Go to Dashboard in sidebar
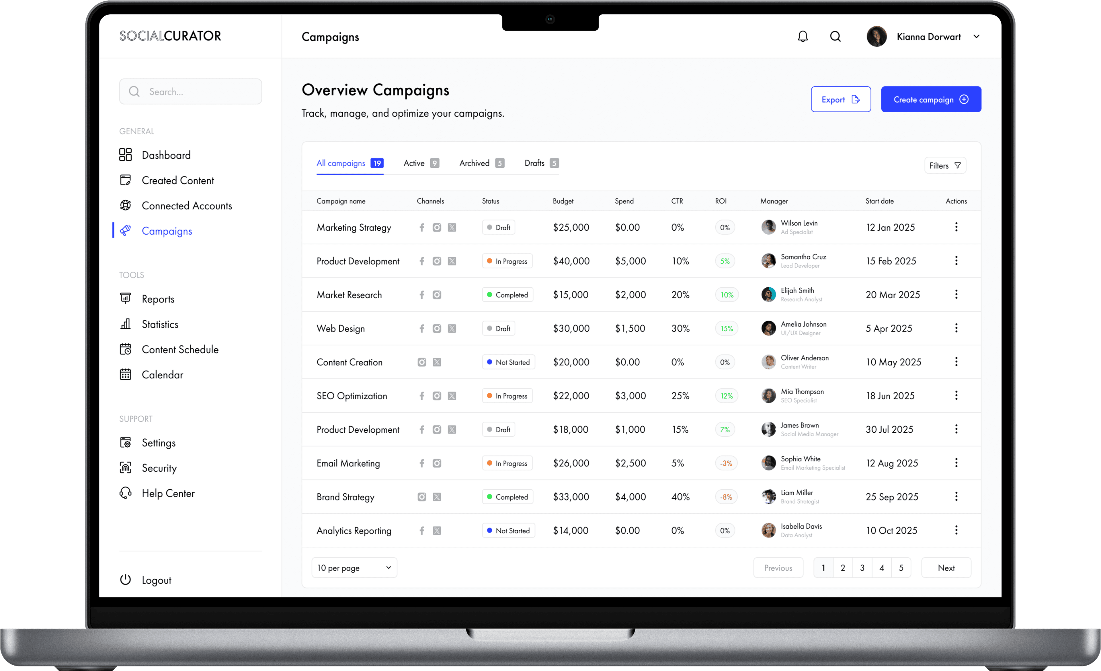 click(x=155, y=155)
